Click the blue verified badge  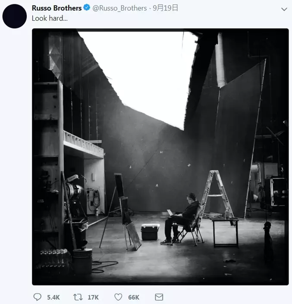coord(87,8)
